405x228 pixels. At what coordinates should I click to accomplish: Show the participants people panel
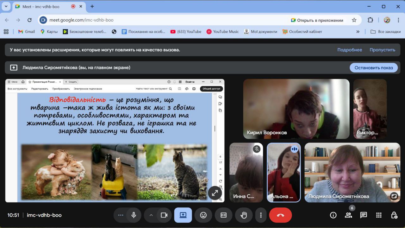point(348,215)
